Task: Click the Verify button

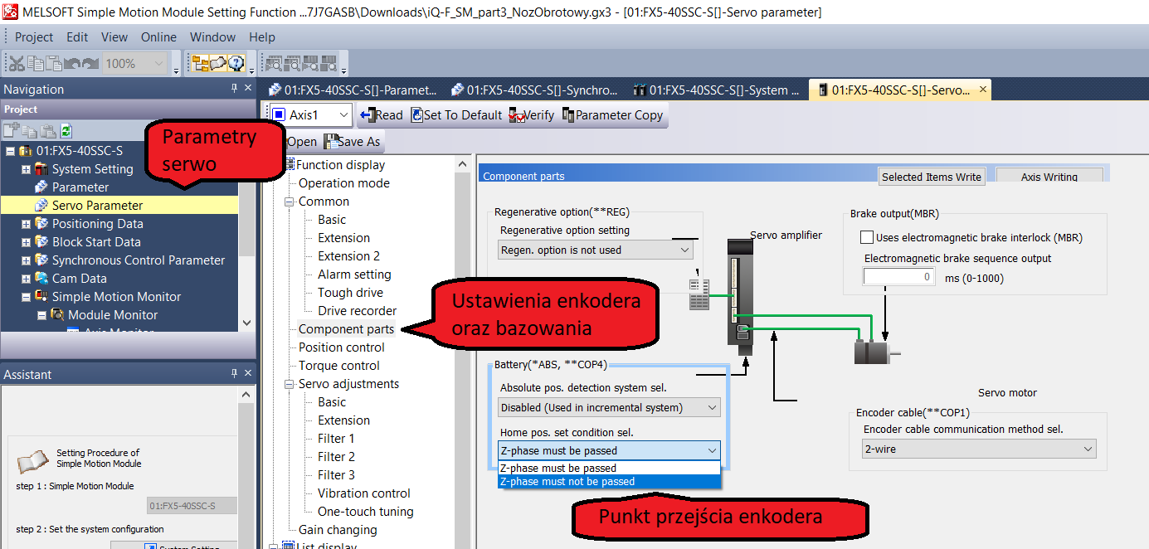Action: [x=531, y=115]
